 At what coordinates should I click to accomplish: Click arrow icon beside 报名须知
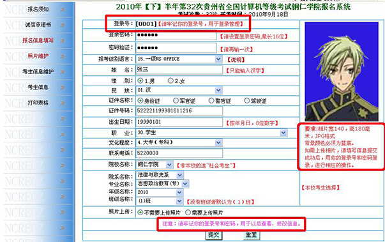pyautogui.click(x=63, y=10)
